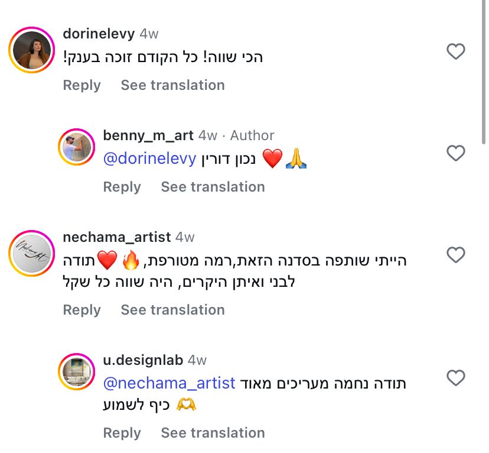This screenshot has height=453, width=489.
Task: Open the @nechama_artist mention link
Action: click(x=169, y=383)
